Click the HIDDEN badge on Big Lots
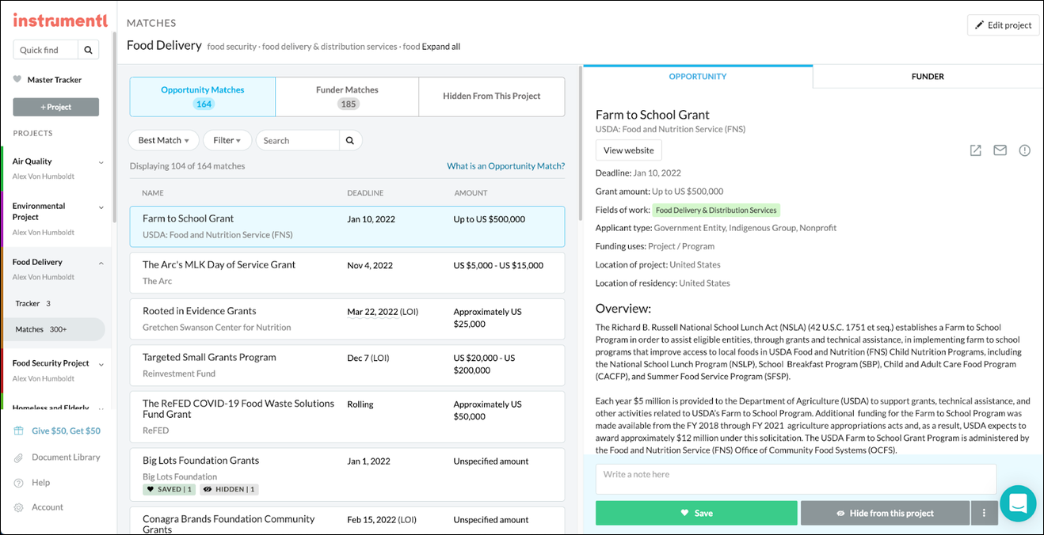Viewport: 1044px width, 535px height. [x=229, y=489]
